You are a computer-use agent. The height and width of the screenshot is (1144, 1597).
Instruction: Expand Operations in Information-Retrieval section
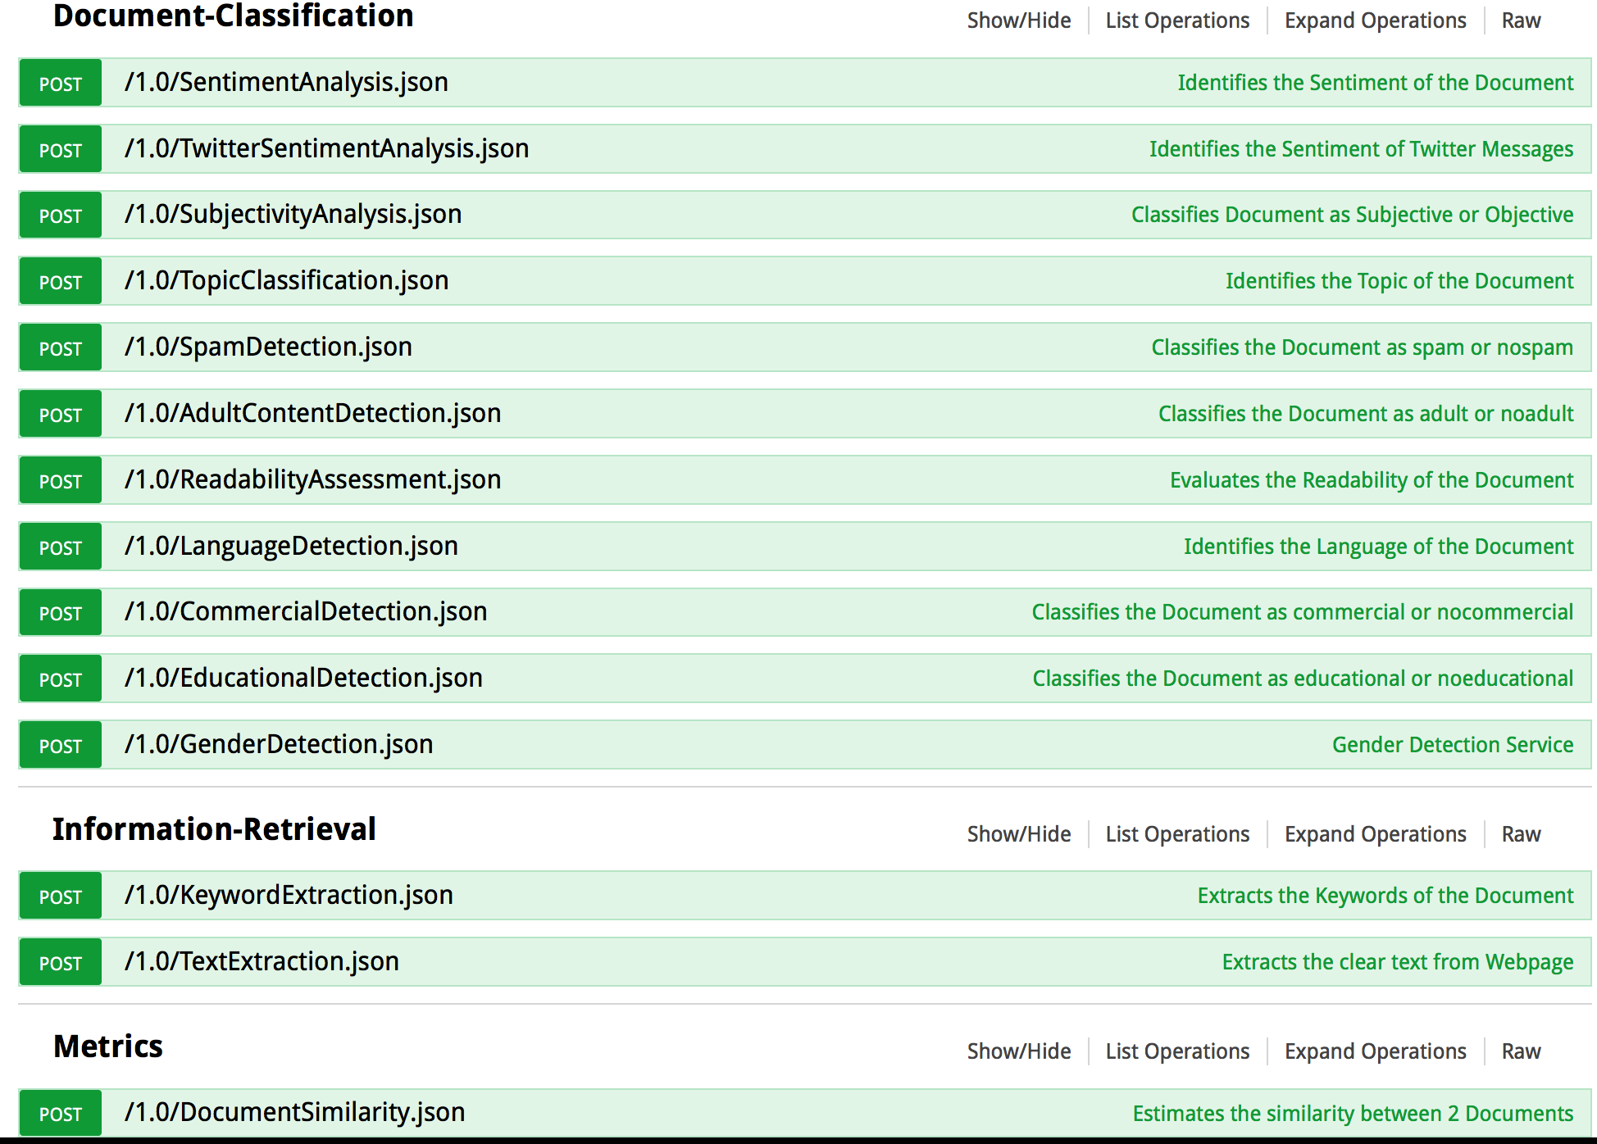[1375, 834]
